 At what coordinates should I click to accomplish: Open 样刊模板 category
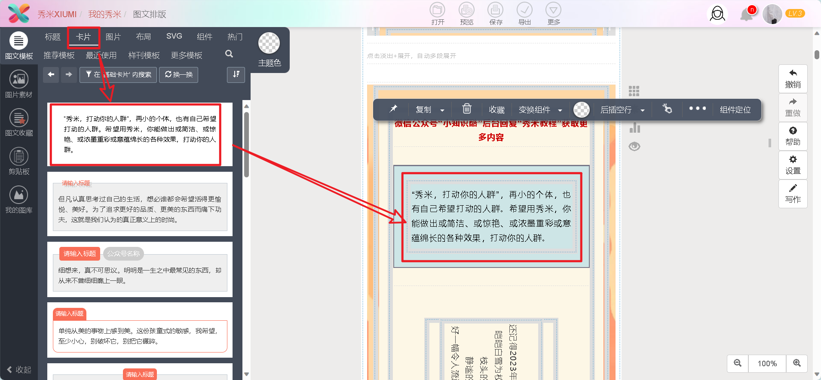point(144,55)
